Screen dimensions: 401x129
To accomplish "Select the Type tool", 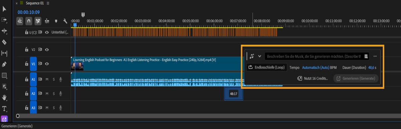I will (x=4, y=108).
